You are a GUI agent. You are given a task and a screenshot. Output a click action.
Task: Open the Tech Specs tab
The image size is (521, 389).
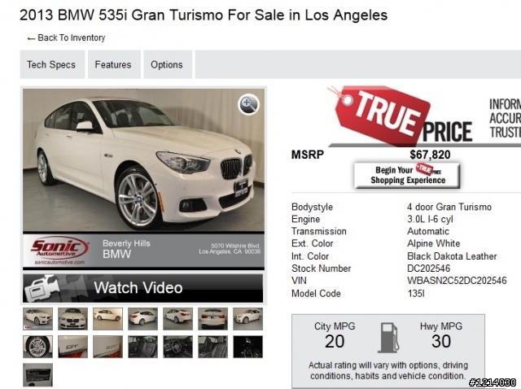pyautogui.click(x=52, y=64)
